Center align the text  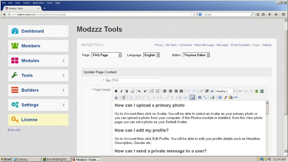tap(170, 91)
